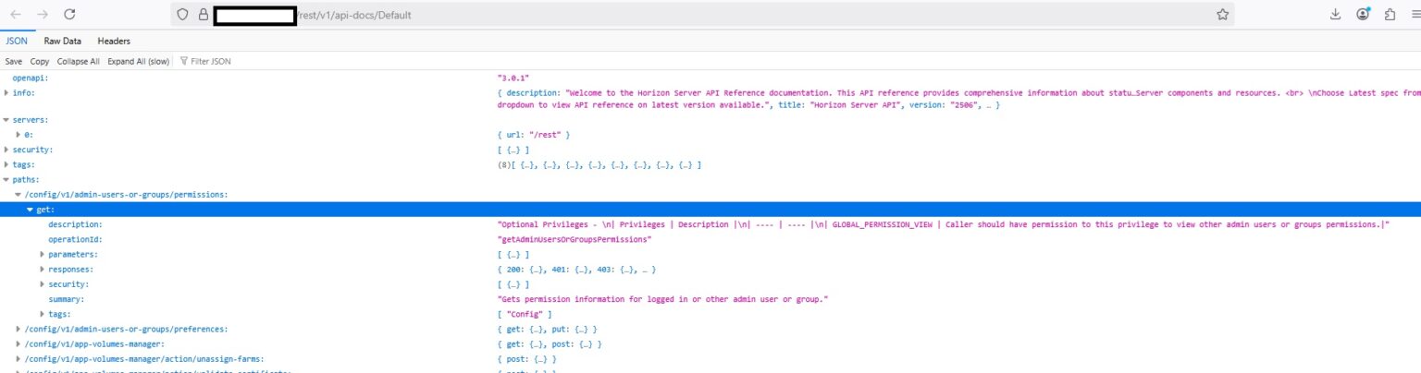
Task: Focus the Filter JSON search field
Action: pos(211,61)
